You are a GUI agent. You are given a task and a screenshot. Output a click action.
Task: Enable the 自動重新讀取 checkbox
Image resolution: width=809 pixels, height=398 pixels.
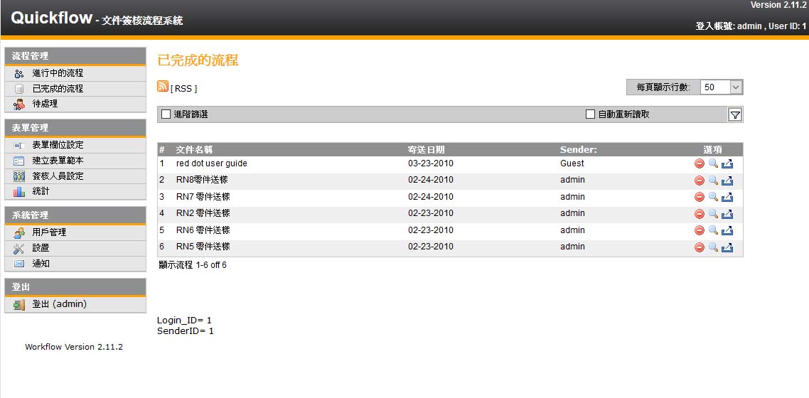point(590,114)
